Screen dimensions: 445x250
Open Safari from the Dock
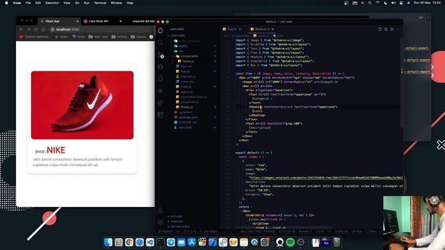click(140, 242)
